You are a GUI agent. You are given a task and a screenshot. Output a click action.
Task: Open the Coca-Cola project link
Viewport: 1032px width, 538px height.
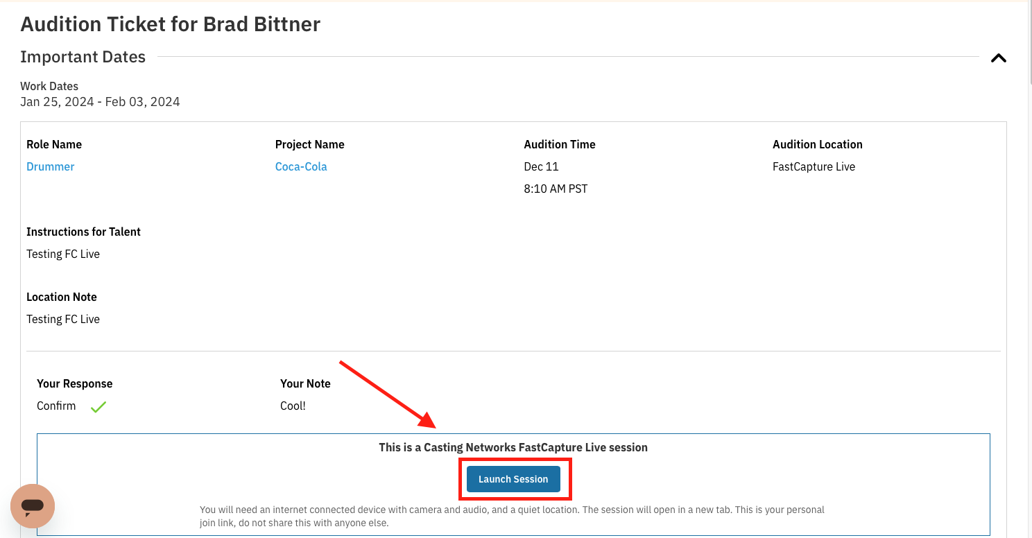(301, 166)
